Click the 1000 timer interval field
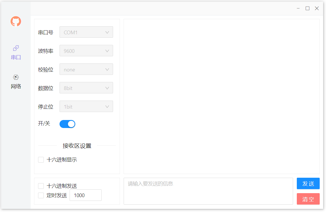 pyautogui.click(x=86, y=195)
